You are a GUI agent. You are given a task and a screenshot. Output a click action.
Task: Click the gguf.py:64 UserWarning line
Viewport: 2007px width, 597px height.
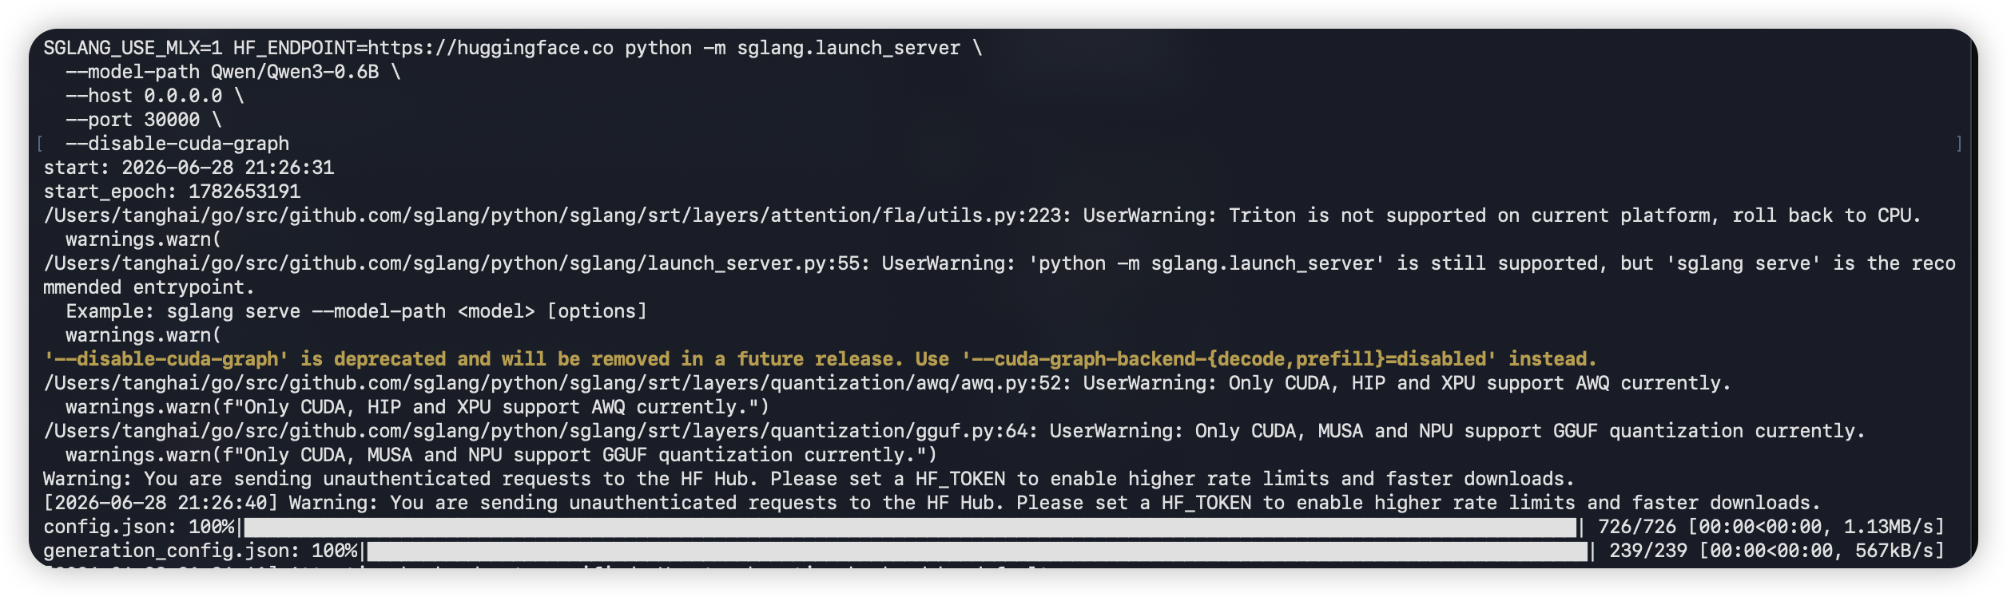[x=954, y=431]
